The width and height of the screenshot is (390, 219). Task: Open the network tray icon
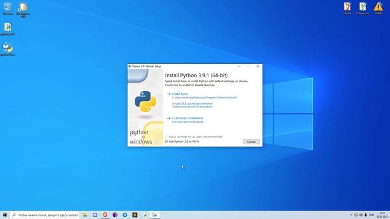point(356,215)
